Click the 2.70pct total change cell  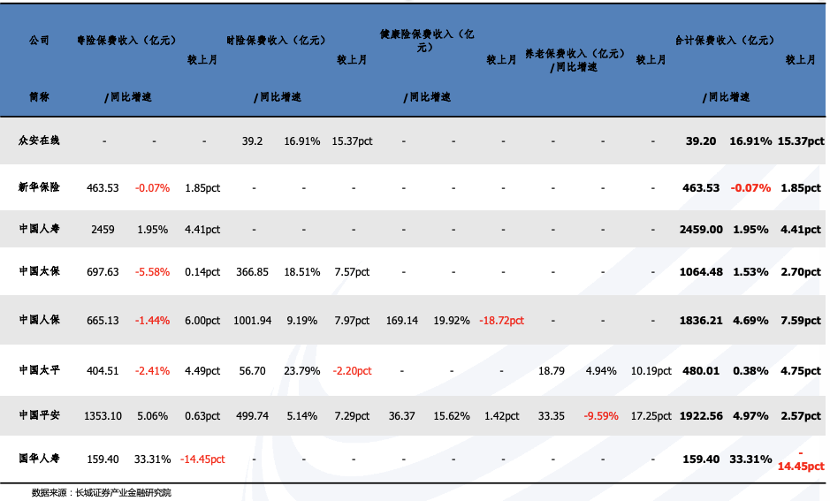800,272
